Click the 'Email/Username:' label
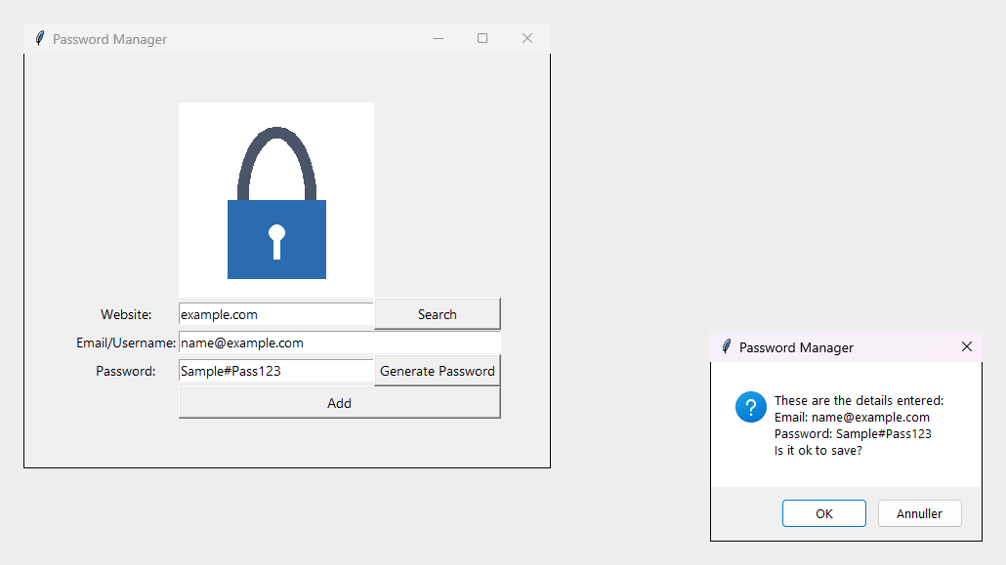 click(126, 343)
